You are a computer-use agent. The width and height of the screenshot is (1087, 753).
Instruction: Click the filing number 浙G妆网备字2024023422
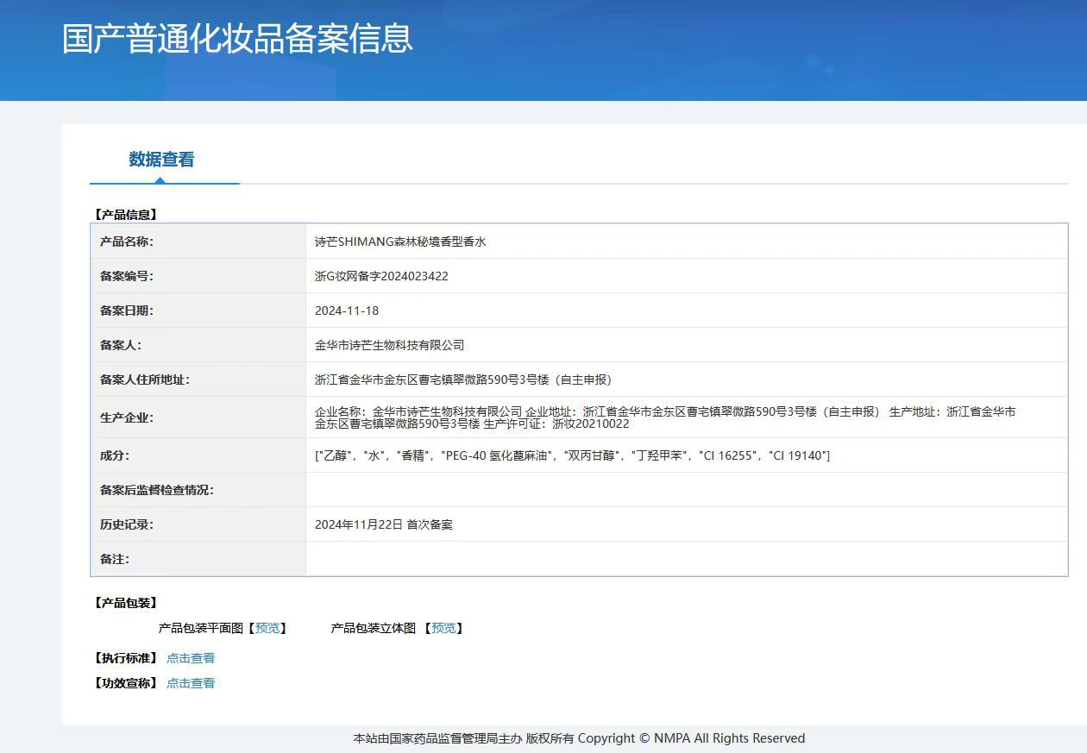[381, 276]
